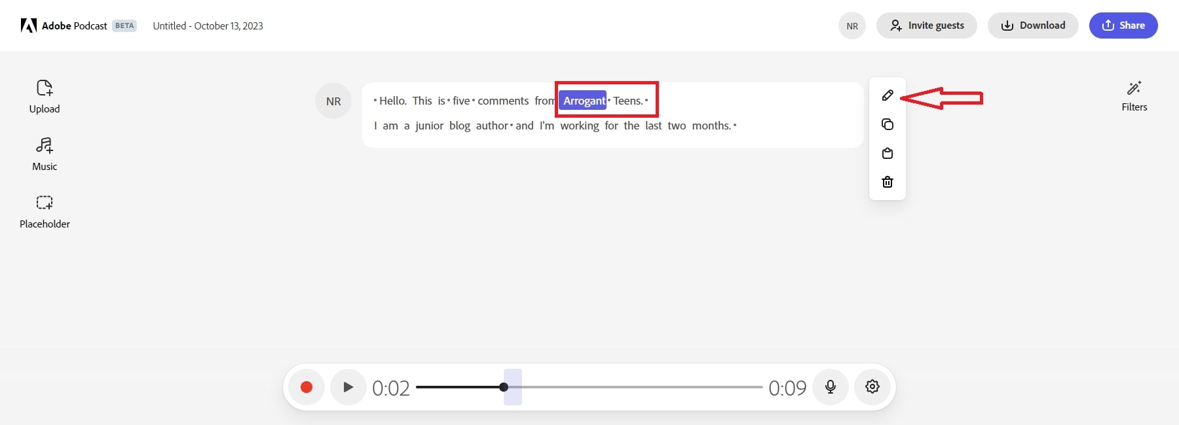This screenshot has height=425, width=1179.
Task: Click the word months. in transcript
Action: [711, 126]
